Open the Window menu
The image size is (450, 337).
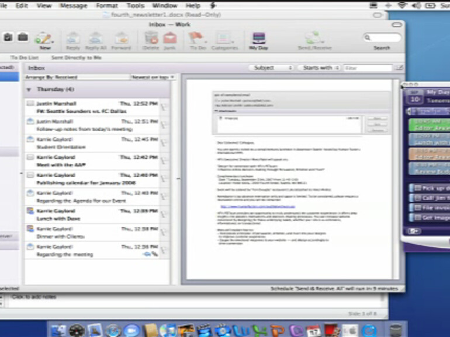point(165,5)
